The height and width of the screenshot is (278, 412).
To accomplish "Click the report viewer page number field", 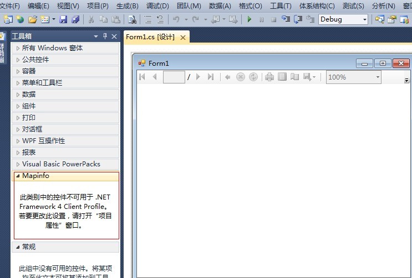I will click(x=174, y=77).
